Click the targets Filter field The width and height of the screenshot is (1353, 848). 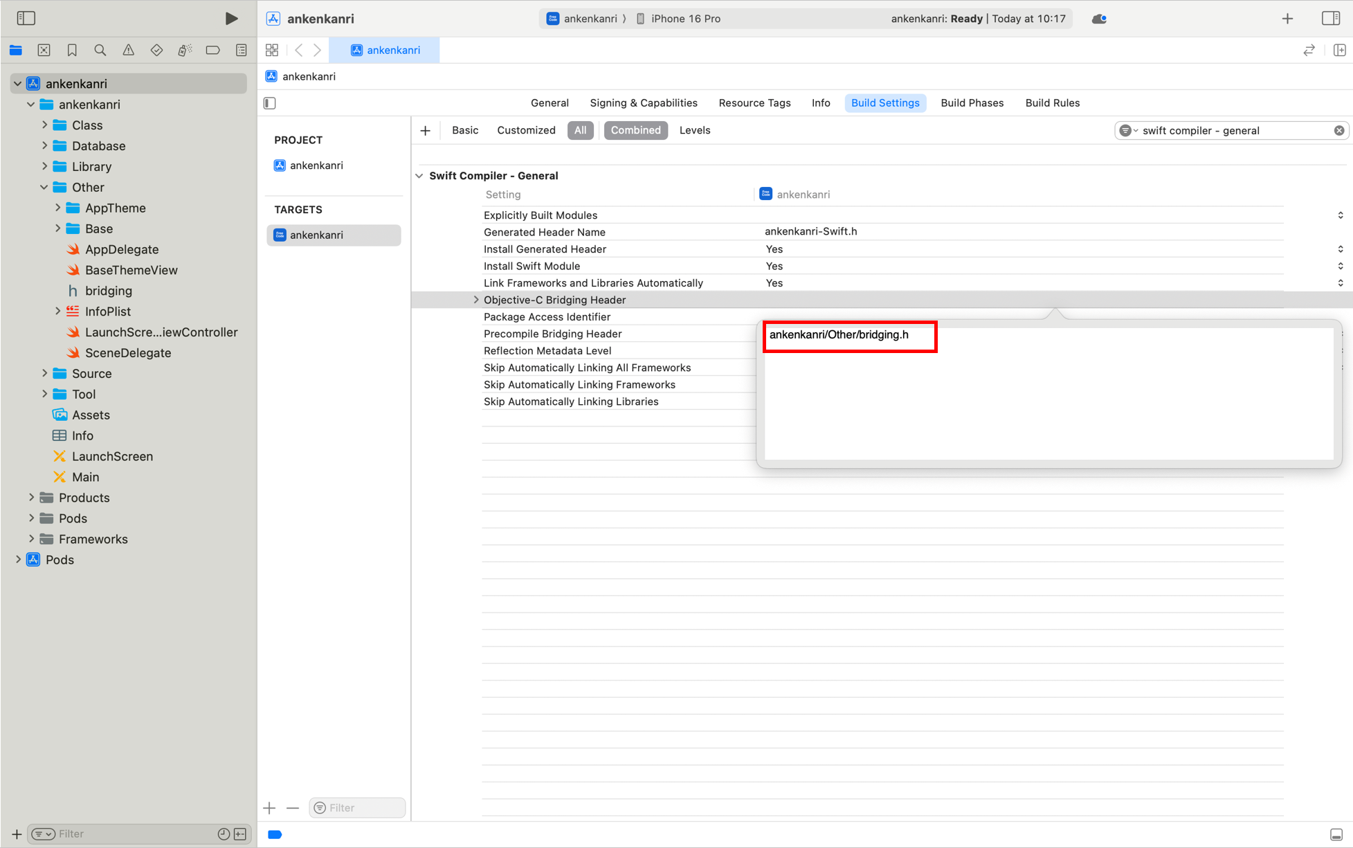(x=357, y=808)
